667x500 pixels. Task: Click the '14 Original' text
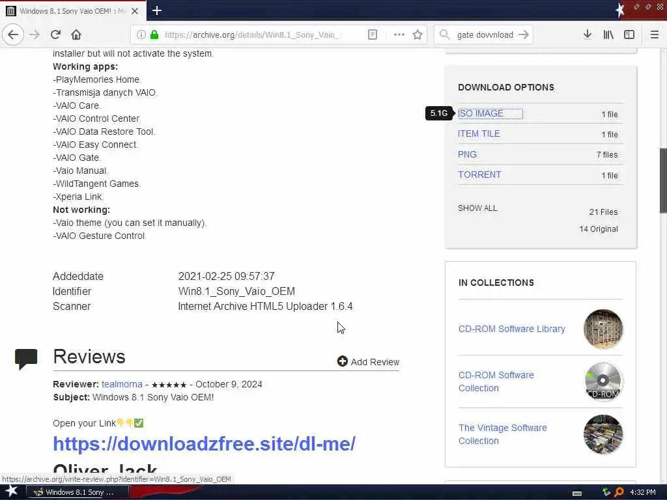pos(598,229)
